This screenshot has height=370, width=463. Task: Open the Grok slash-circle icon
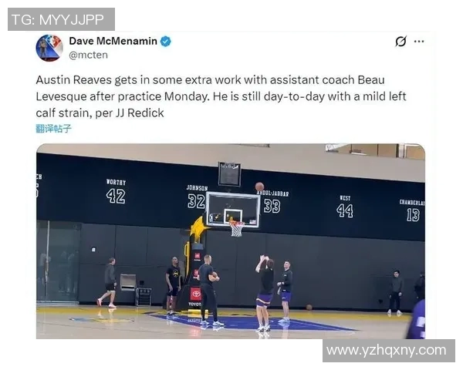point(400,42)
